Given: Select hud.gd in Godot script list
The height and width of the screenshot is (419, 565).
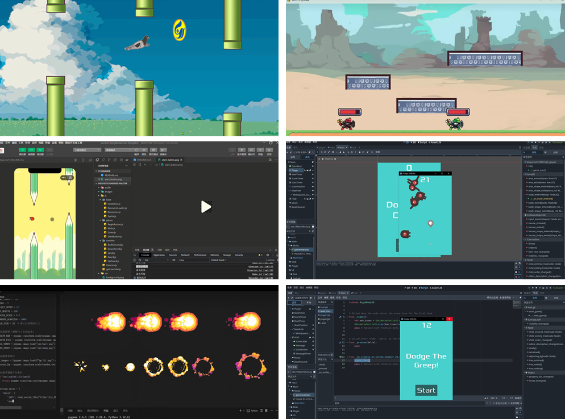Looking at the screenshot, I should (323, 307).
